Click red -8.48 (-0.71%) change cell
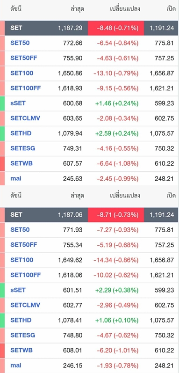Screen dimensions: 179x373 pyautogui.click(x=116, y=28)
